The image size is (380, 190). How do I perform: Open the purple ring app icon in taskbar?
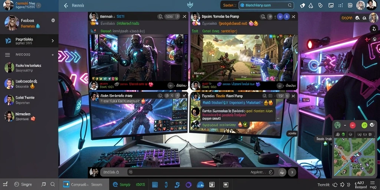pos(189,185)
